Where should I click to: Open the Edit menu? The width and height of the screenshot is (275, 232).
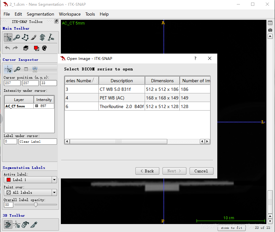coord(18,14)
